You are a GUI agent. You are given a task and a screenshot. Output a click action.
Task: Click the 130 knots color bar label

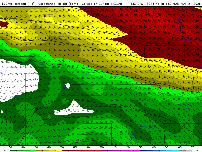[140, 147]
